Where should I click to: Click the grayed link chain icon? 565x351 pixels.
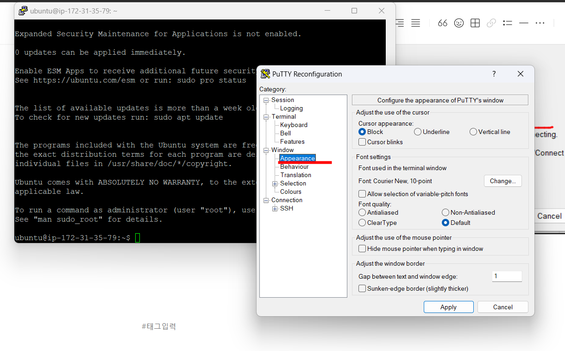491,23
